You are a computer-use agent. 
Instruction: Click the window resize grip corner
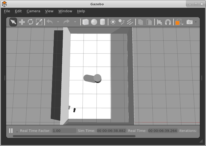[x=201, y=141]
